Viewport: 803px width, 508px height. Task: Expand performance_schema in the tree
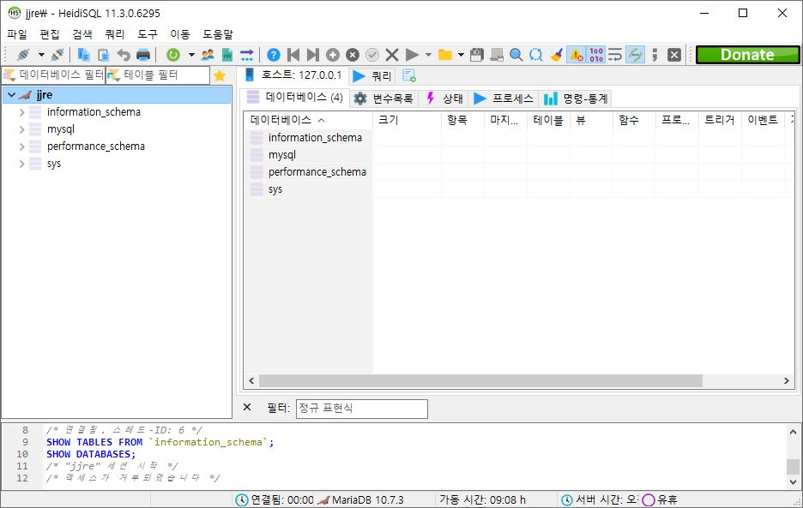[x=21, y=146]
